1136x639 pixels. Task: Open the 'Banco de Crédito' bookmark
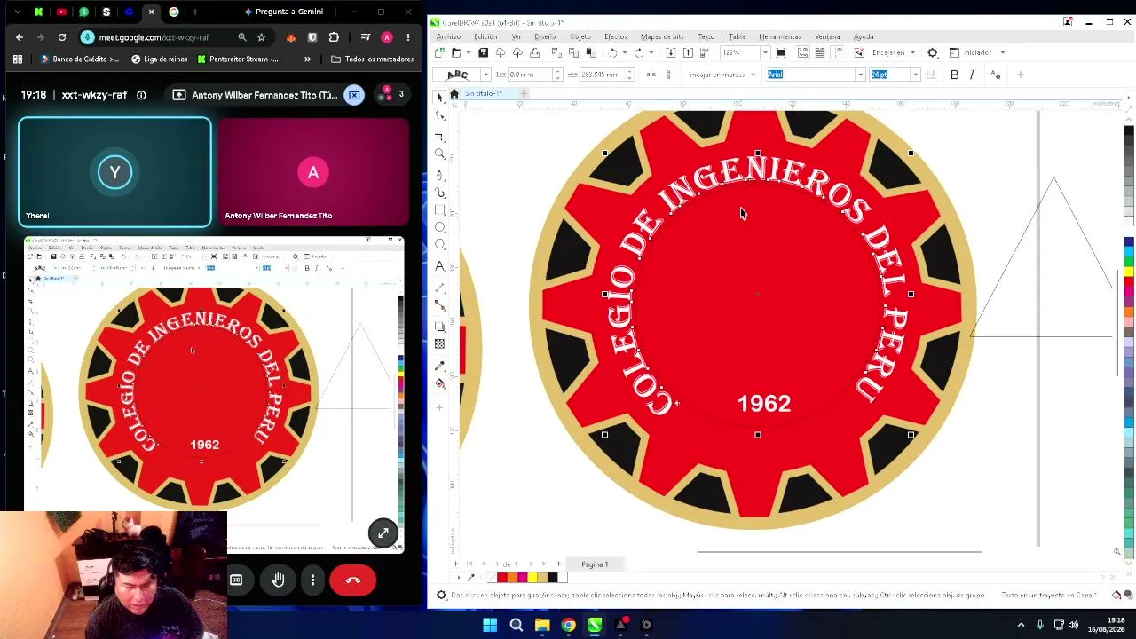(79, 59)
